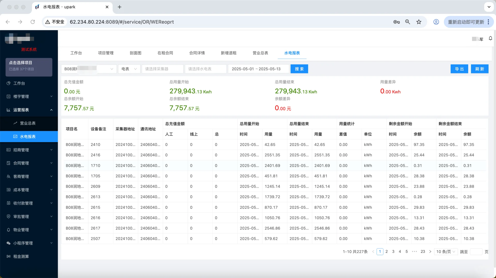Open the 物业管理 section
496x278 pixels.
(21, 230)
